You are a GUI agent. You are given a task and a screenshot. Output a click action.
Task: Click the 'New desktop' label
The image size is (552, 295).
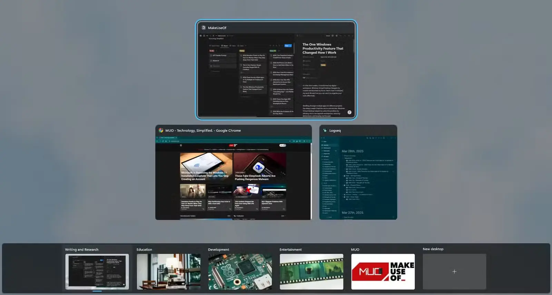433,249
